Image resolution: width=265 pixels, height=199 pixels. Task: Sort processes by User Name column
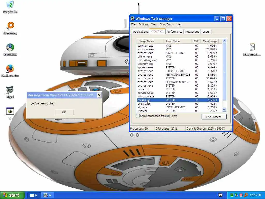[x=178, y=41]
